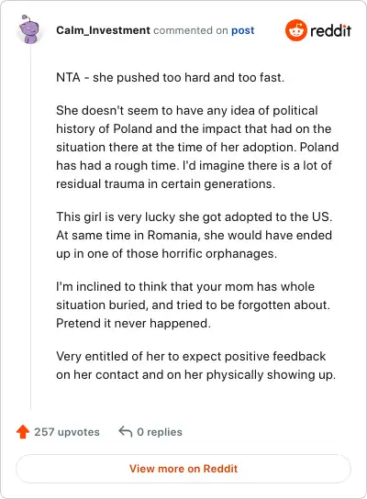The image size is (367, 499).
Task: Upvote the comment with the orange arrow
Action: click(x=23, y=432)
